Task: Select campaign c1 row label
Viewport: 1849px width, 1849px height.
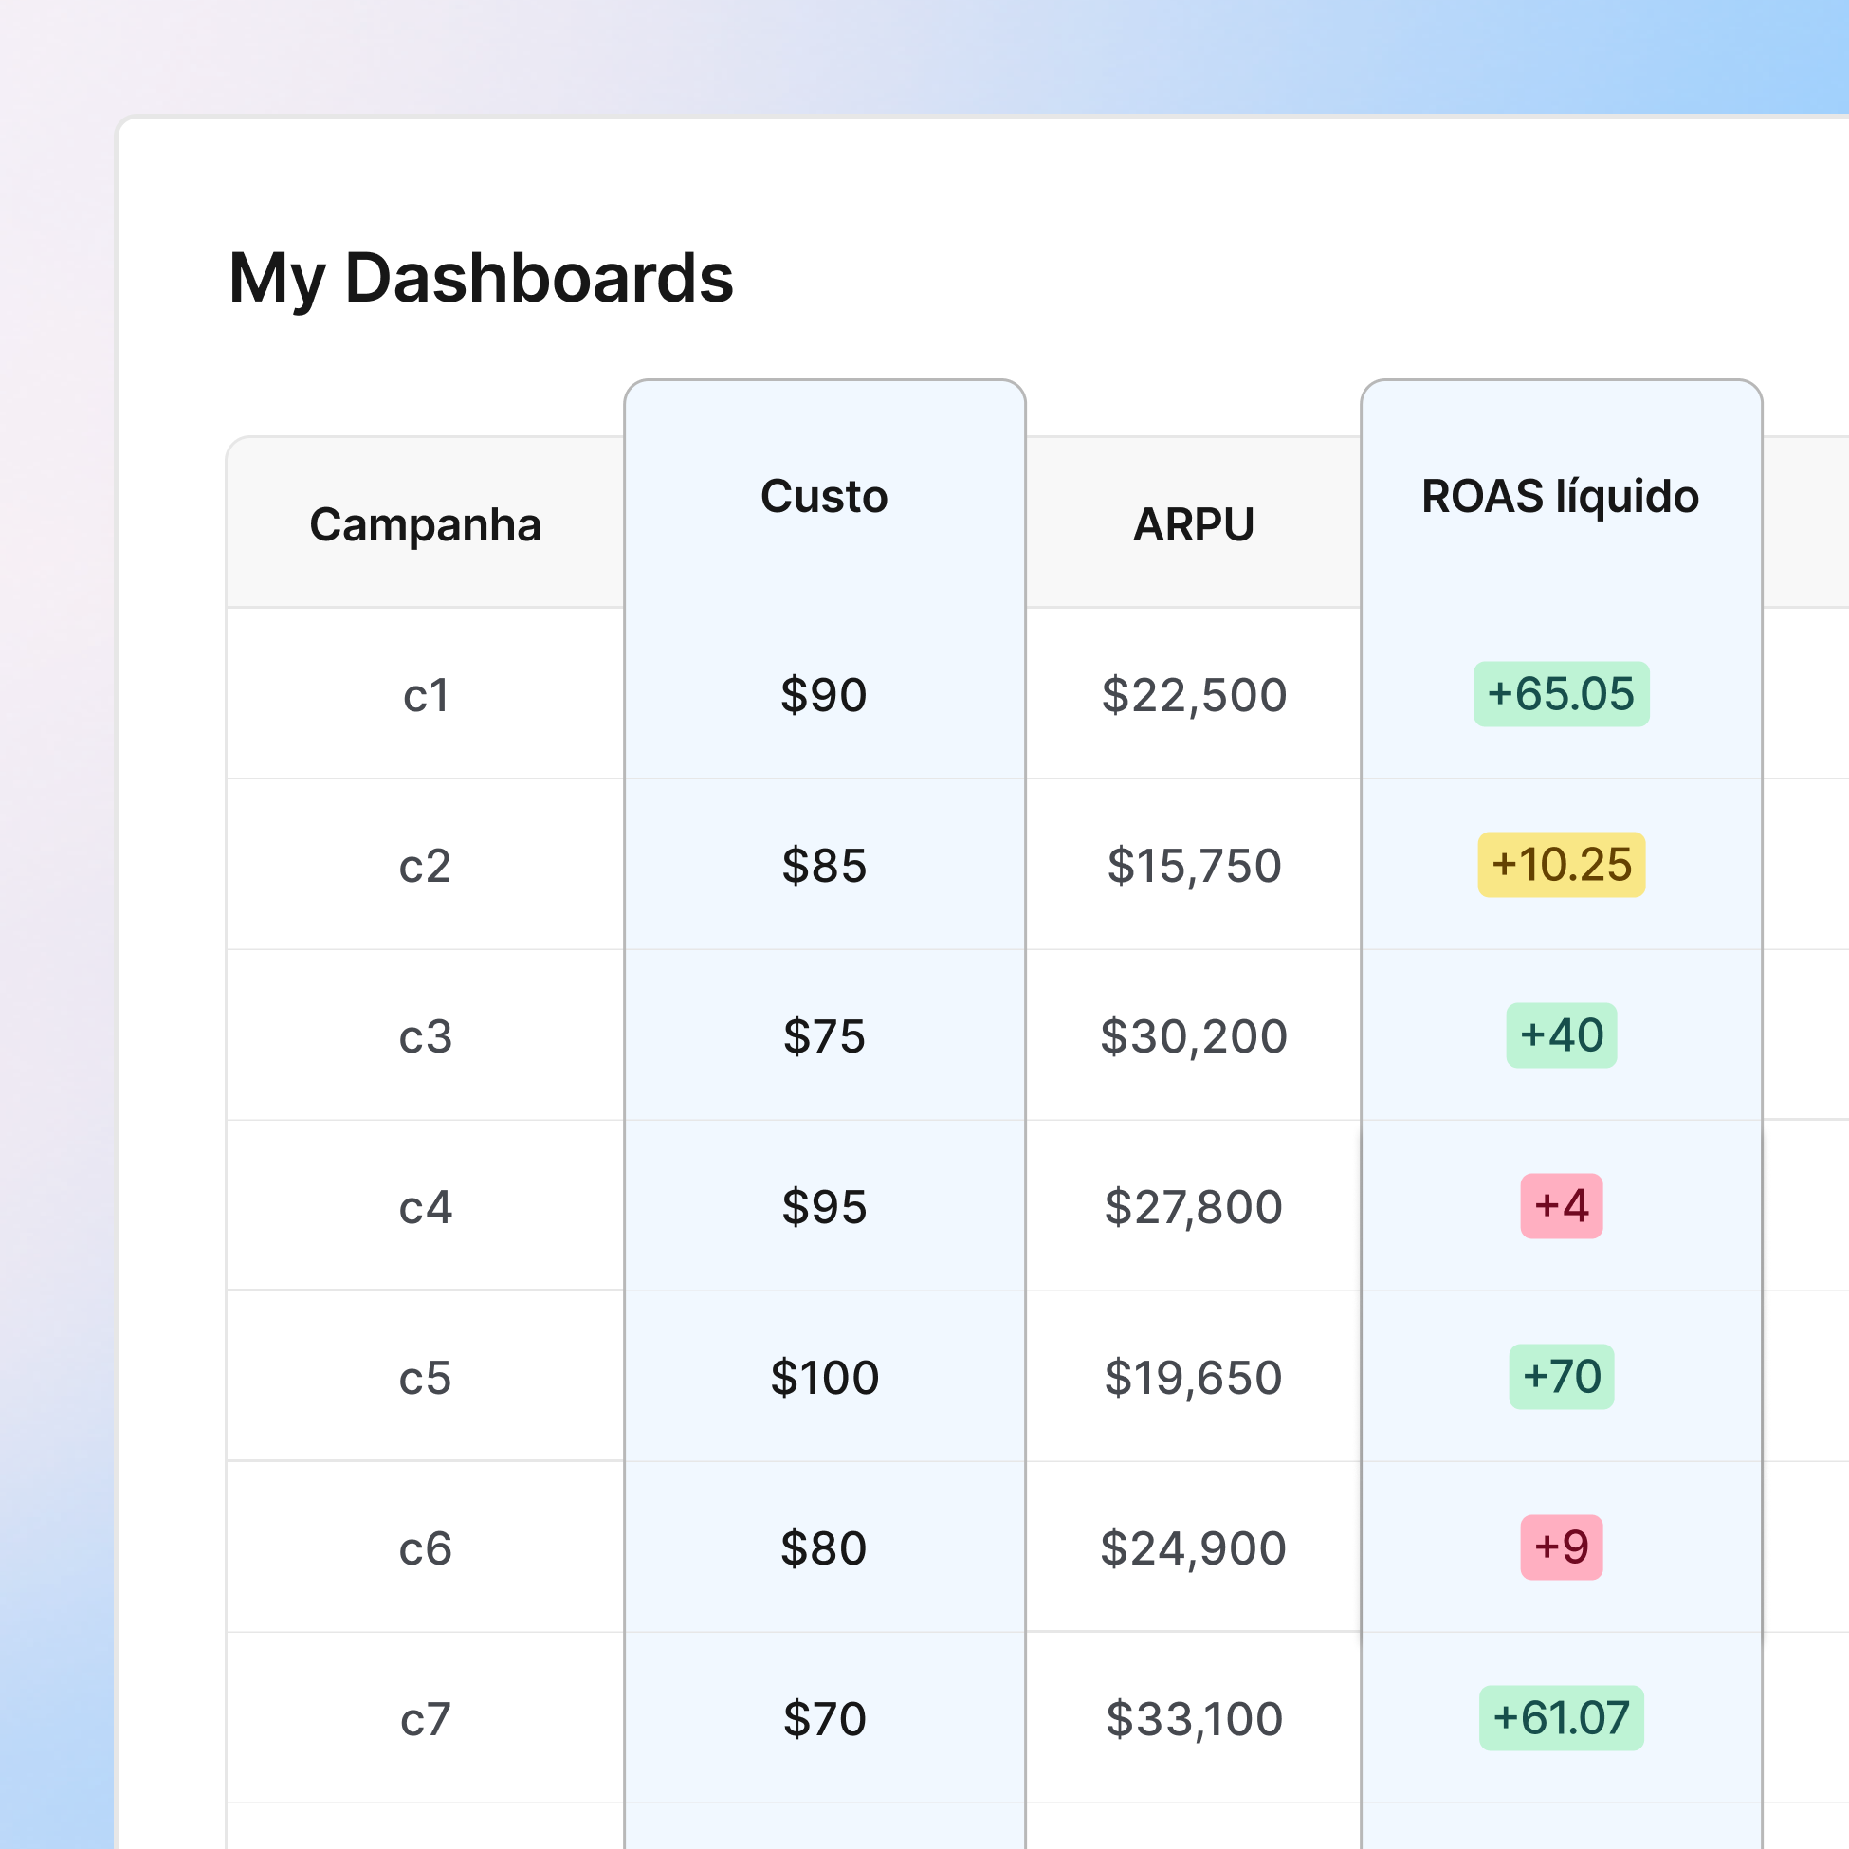Action: tap(425, 696)
